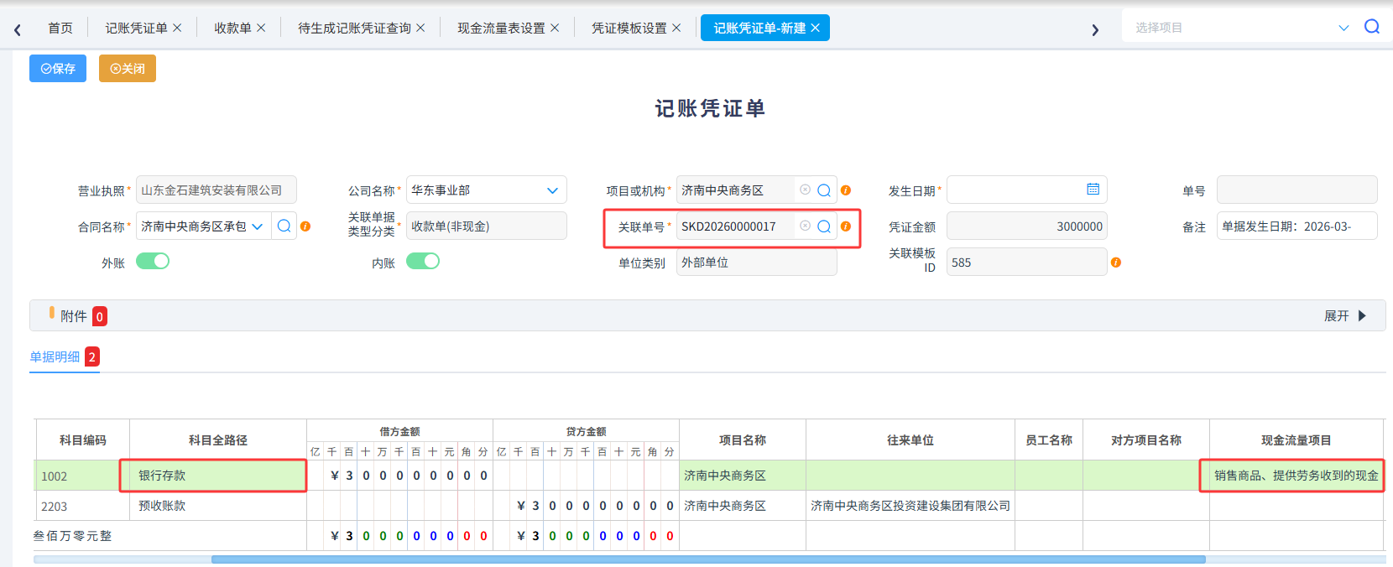Click the search icon beside 选择项目
This screenshot has width=1393, height=567.
[x=1372, y=27]
